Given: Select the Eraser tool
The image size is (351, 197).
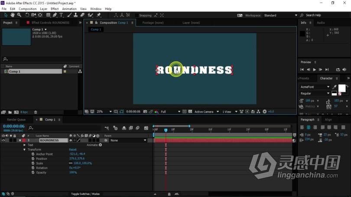Looking at the screenshot, I should click(82, 15).
